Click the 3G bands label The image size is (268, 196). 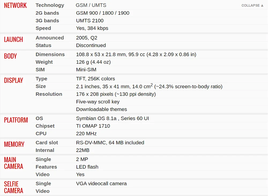pos(47,21)
